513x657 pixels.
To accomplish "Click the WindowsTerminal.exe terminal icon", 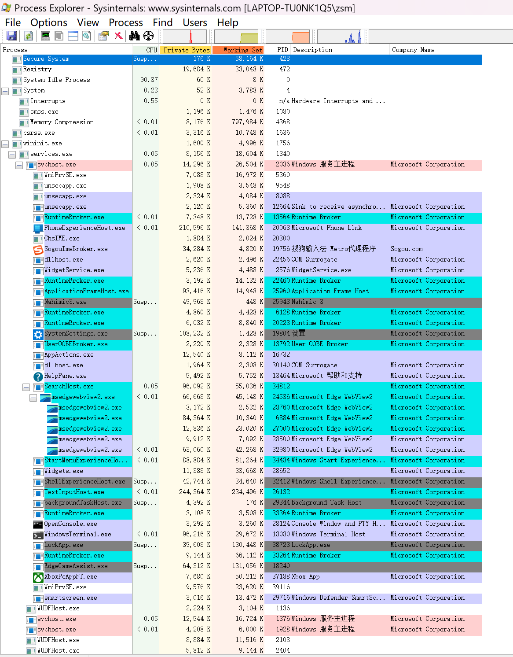I will (x=38, y=535).
